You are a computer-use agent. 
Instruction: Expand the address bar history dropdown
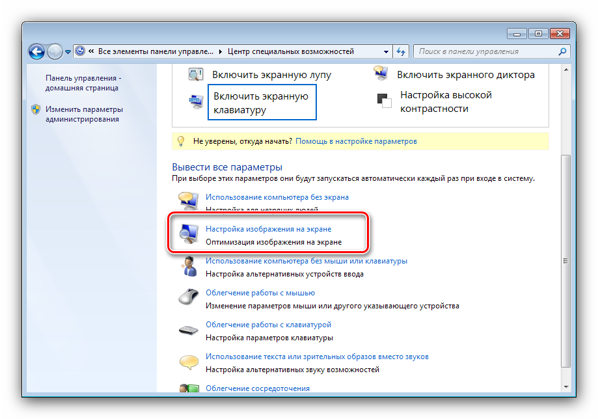coord(386,51)
